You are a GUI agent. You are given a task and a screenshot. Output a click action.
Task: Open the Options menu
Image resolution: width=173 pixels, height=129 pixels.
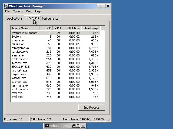pos(18,11)
